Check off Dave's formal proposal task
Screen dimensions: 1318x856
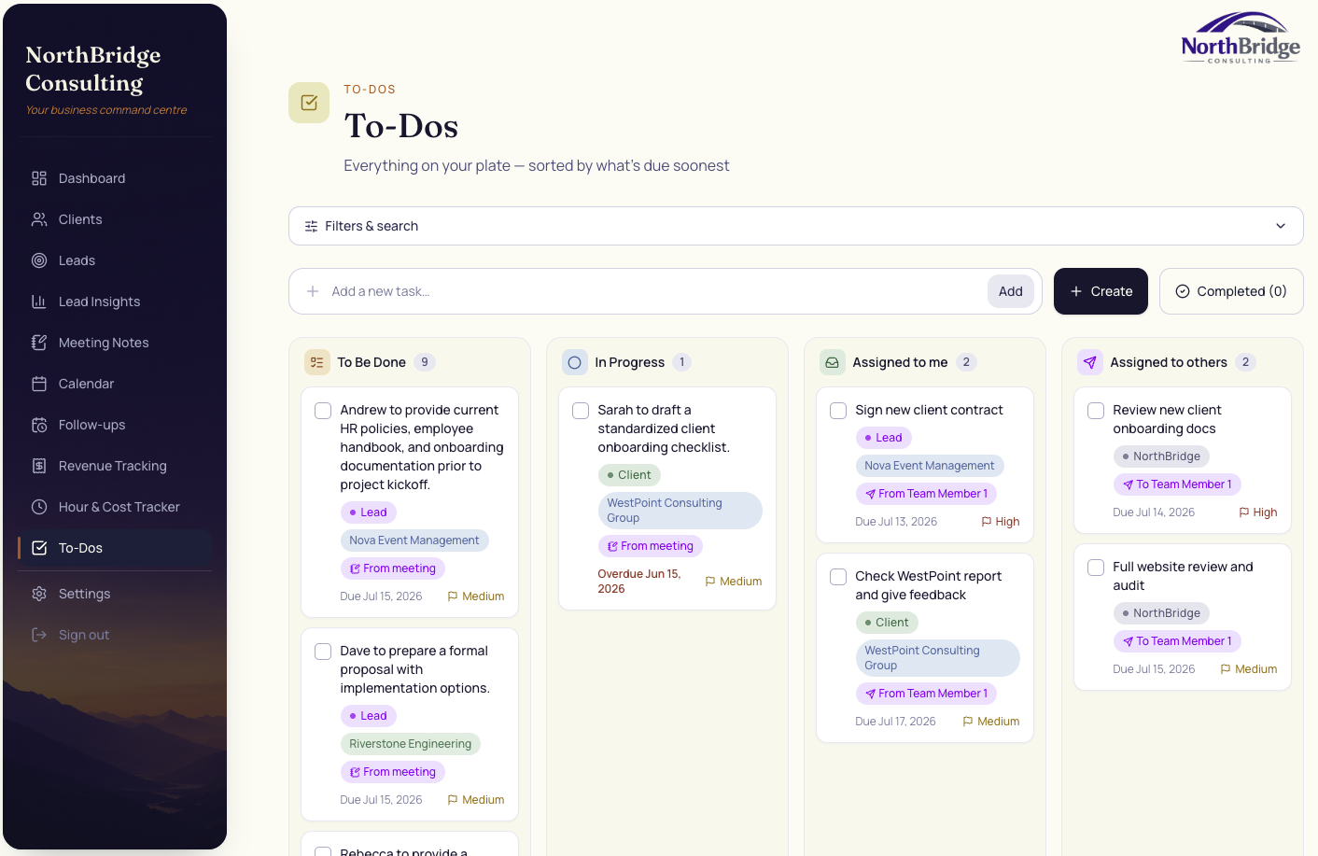click(323, 652)
